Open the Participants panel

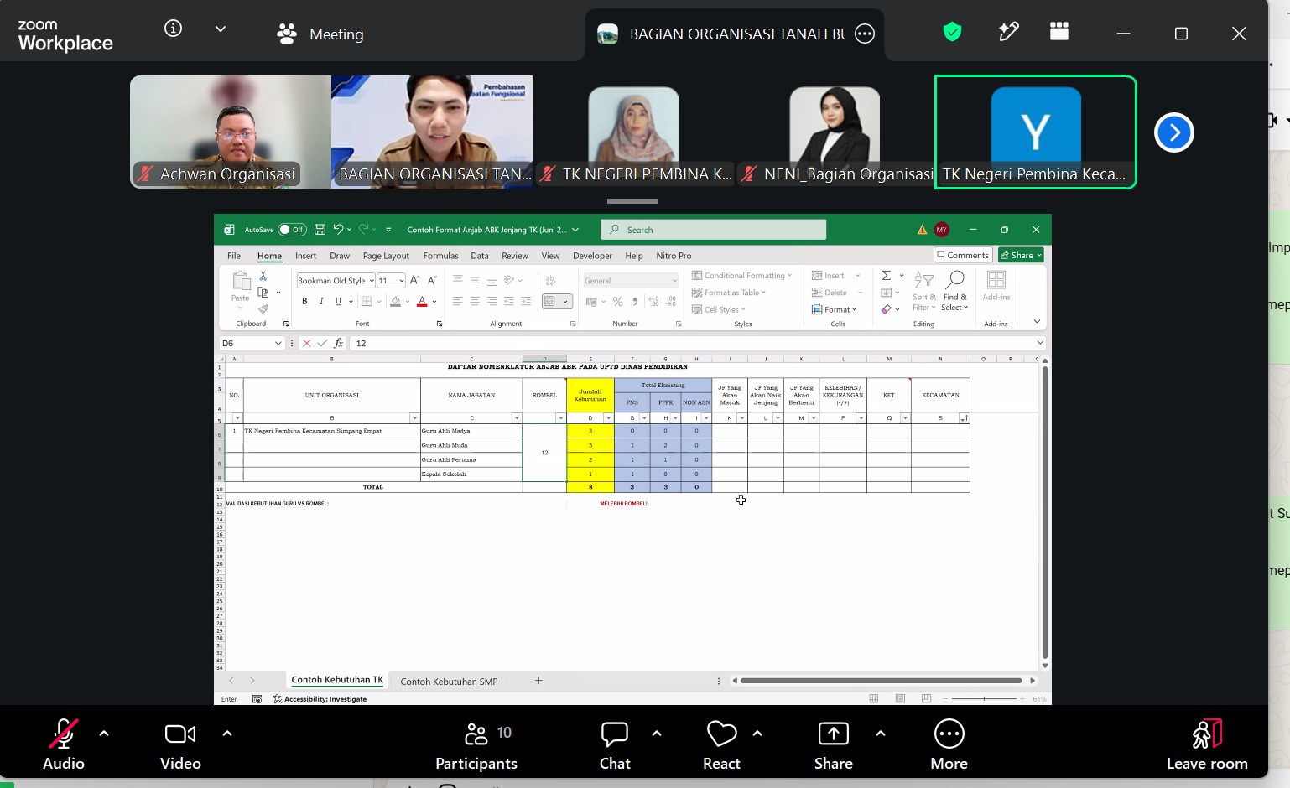[476, 744]
